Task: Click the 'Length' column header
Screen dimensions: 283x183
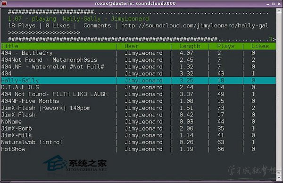Action: tap(190, 46)
